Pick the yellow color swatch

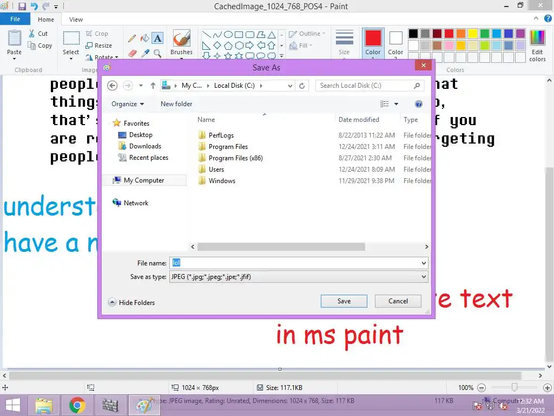coord(472,34)
